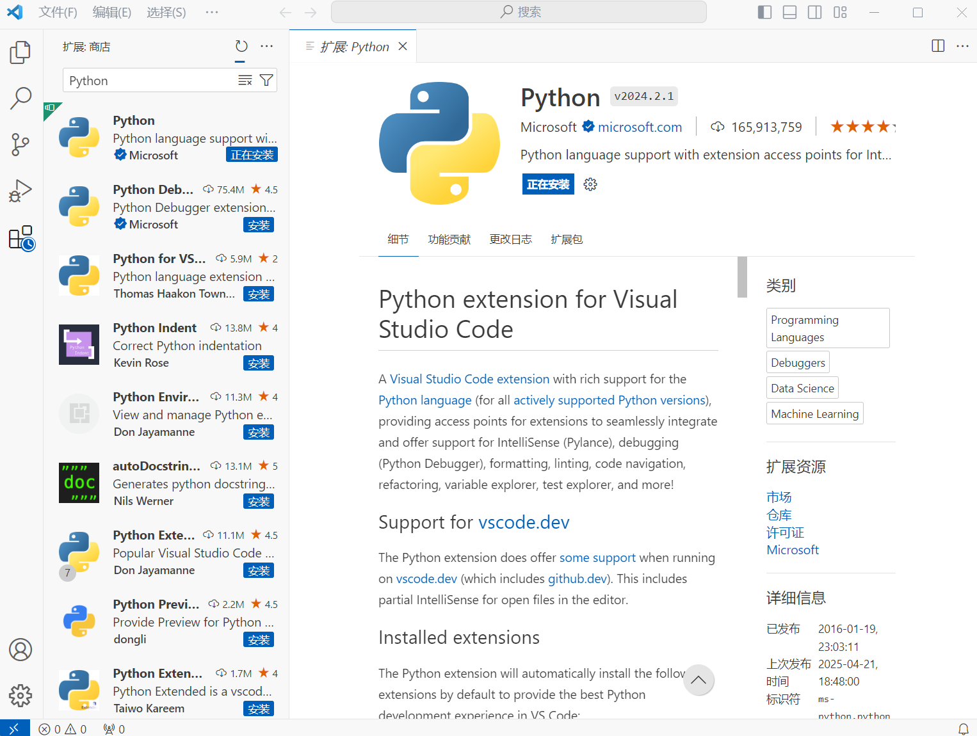Switch to the 更改日志 tab

[x=510, y=239]
